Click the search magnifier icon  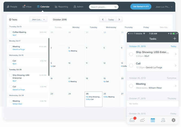pos(116,7)
